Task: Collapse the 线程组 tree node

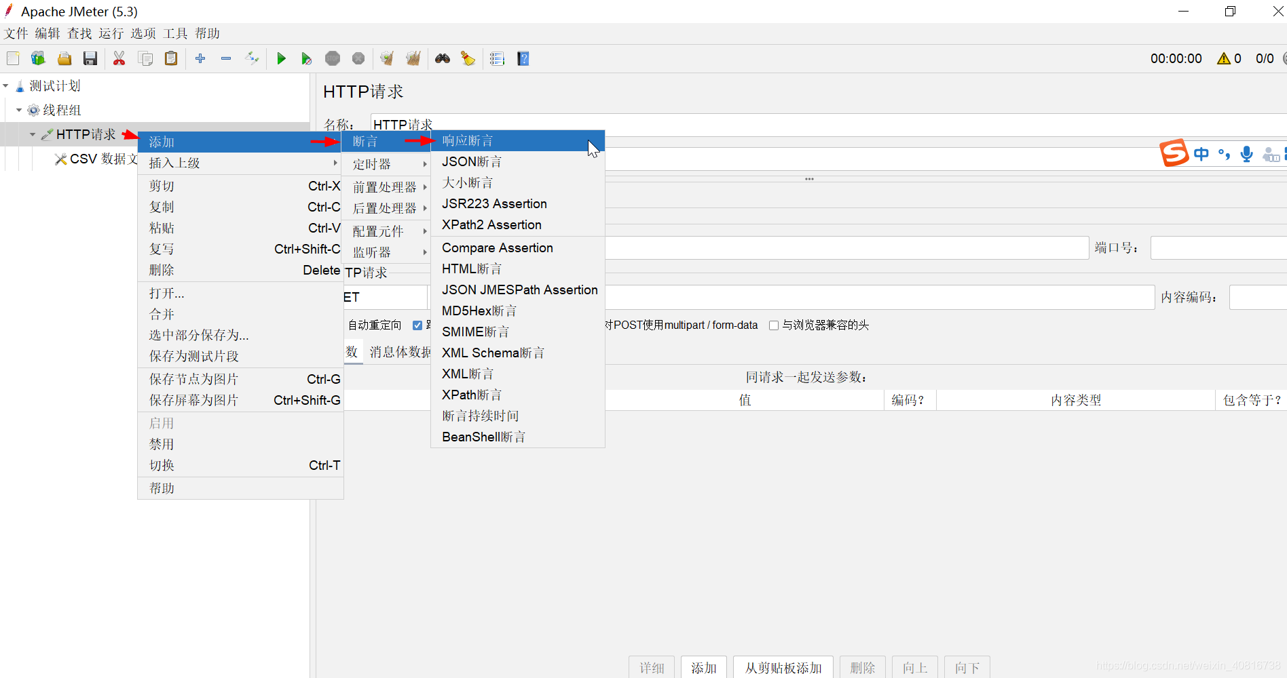Action: point(19,110)
